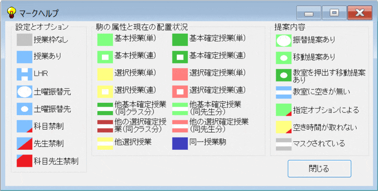
Task: Click the 閉じる button
Action: 319,168
